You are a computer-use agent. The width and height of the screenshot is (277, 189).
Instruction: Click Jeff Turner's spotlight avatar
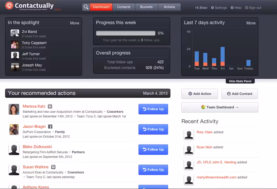point(15,56)
